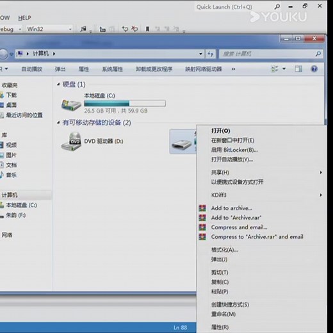Toggle the preview pane icon

pos(298,69)
